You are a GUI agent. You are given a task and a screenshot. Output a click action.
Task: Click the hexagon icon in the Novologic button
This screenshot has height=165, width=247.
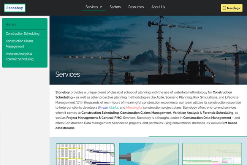(x=224, y=8)
